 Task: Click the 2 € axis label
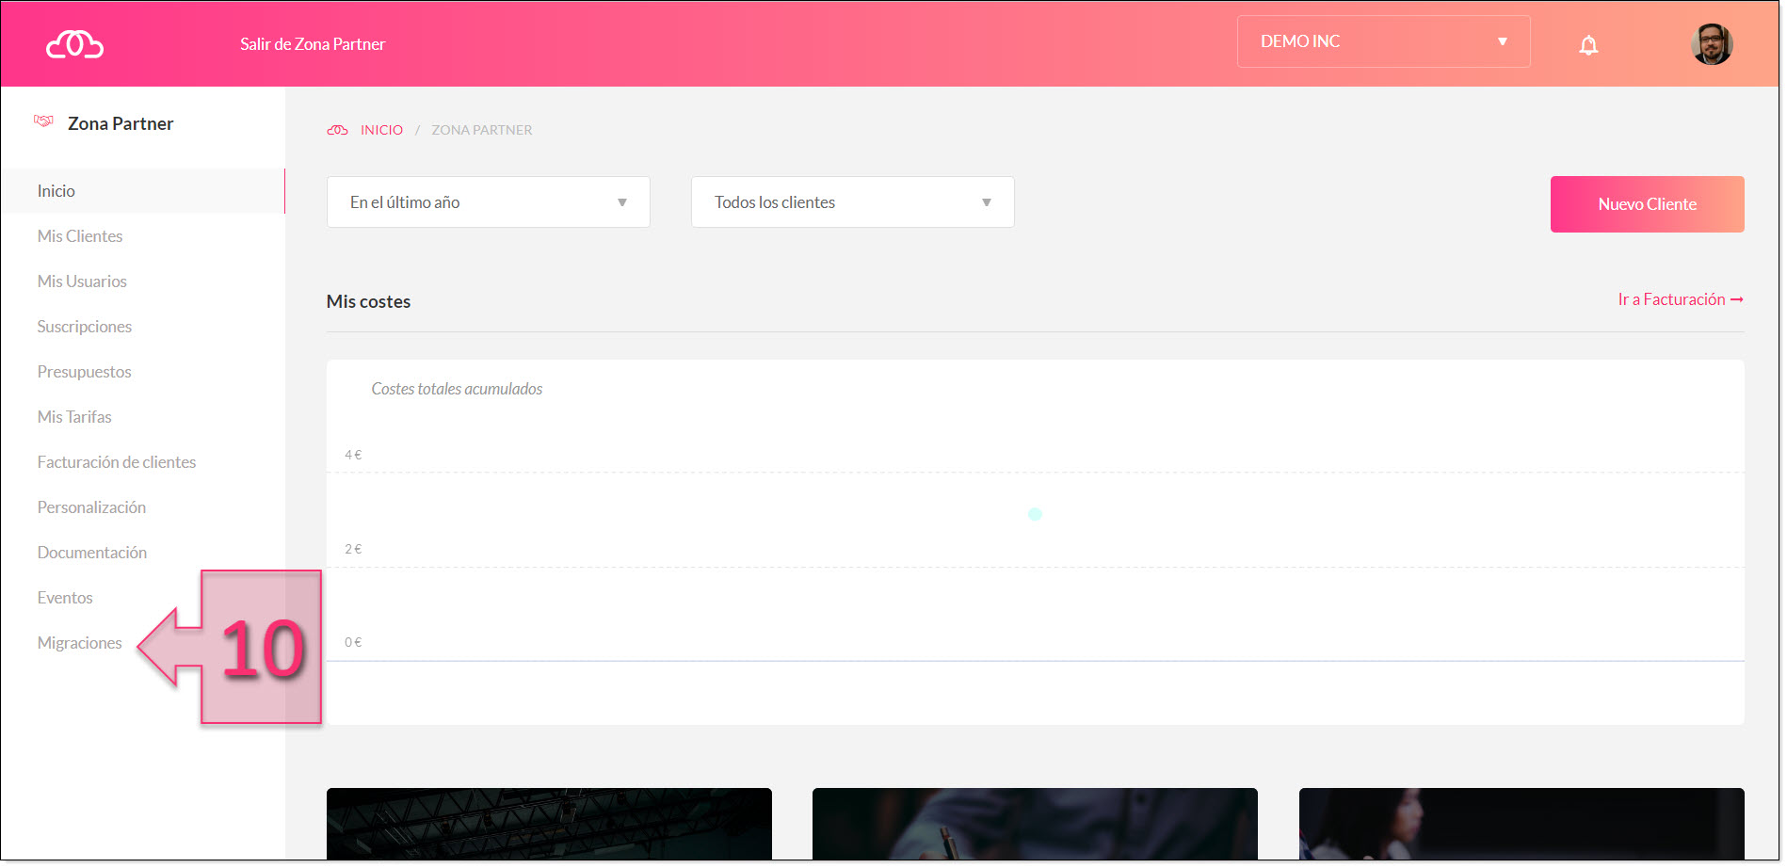click(353, 549)
